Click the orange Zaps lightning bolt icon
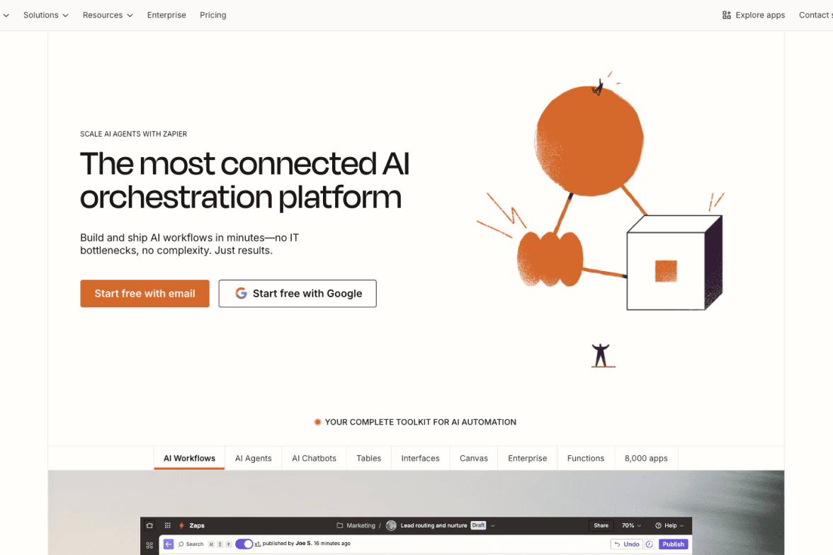The image size is (833, 555). (x=181, y=526)
